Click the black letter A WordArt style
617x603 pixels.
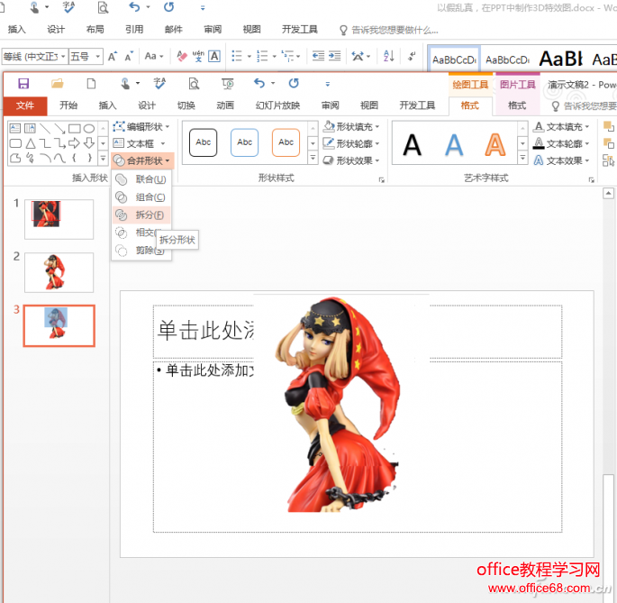pos(412,144)
